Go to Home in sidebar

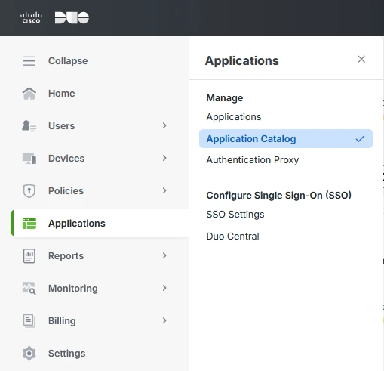point(62,94)
